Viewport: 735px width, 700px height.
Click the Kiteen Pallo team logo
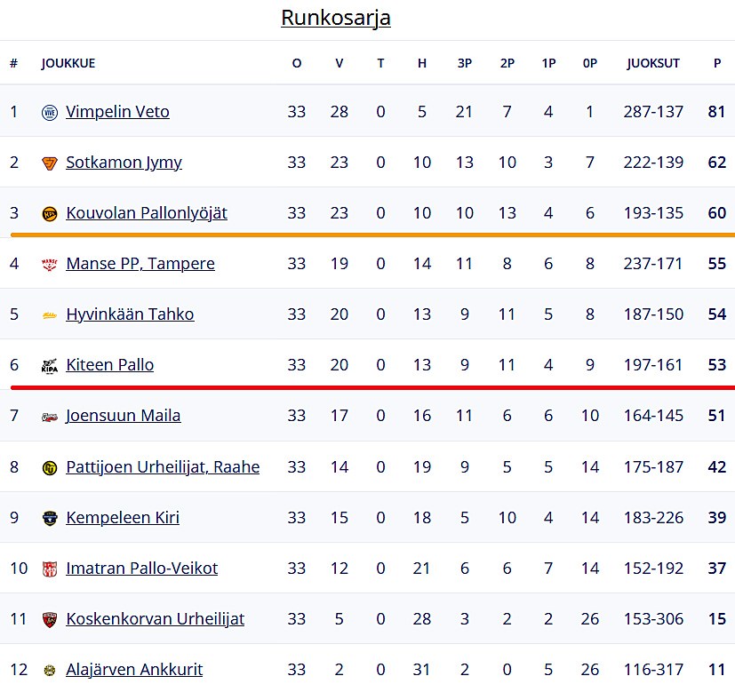point(50,366)
